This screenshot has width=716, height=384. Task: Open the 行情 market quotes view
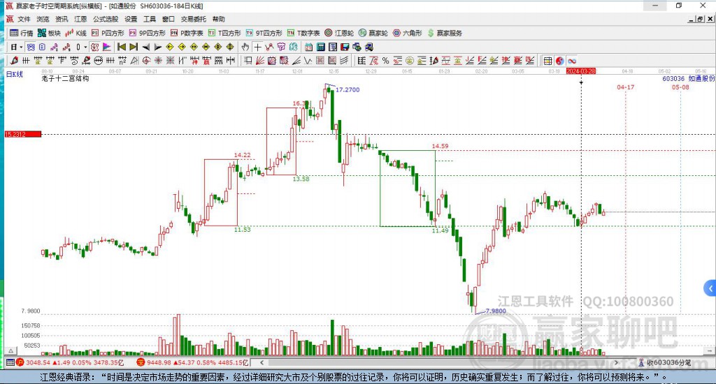pyautogui.click(x=22, y=33)
